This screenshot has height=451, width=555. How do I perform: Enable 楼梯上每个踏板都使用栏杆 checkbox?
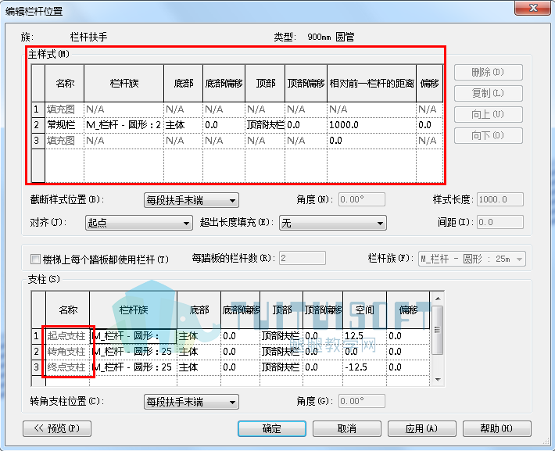point(35,260)
